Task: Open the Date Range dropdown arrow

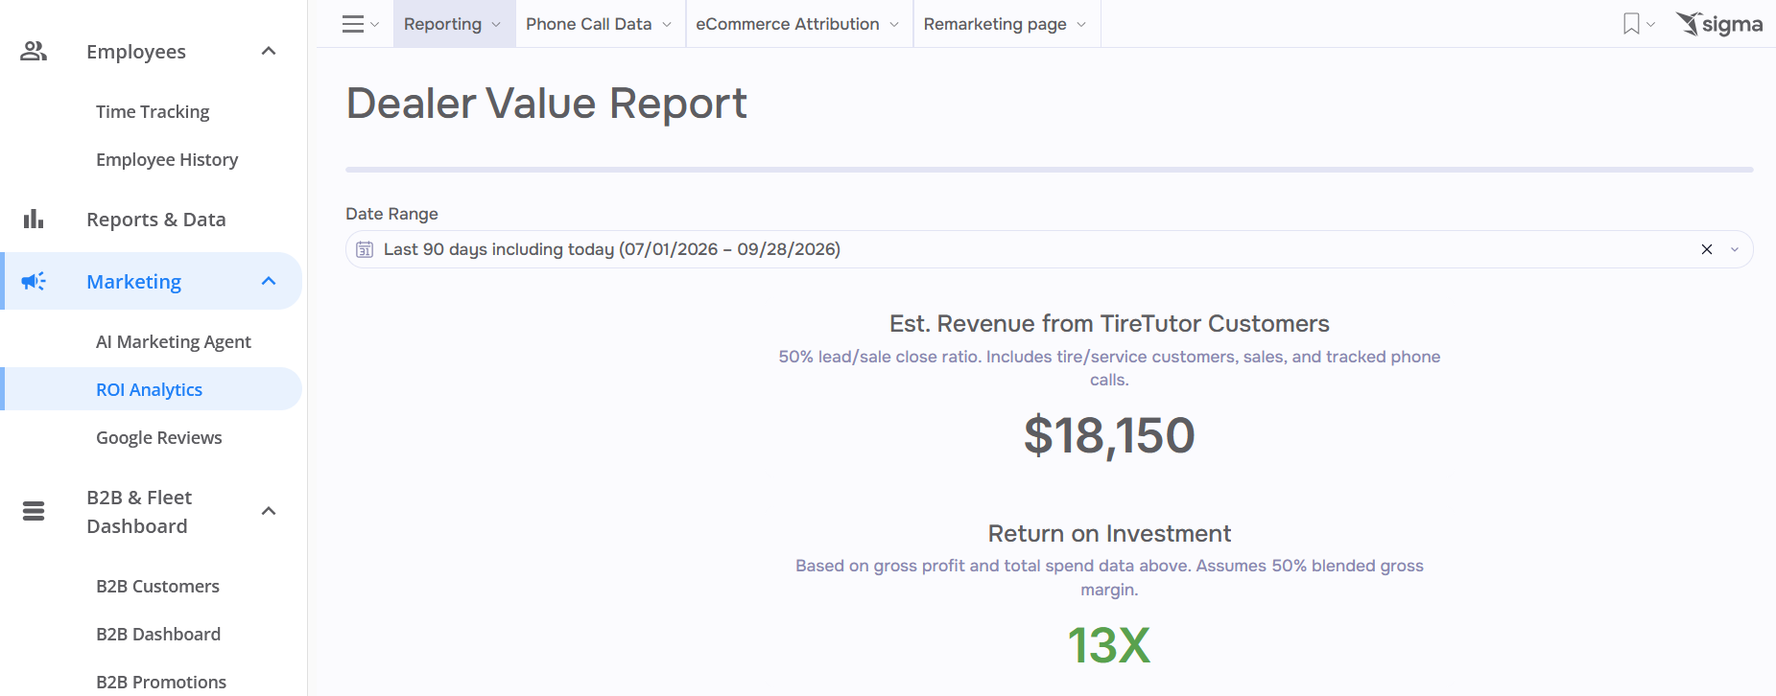Action: tap(1735, 249)
